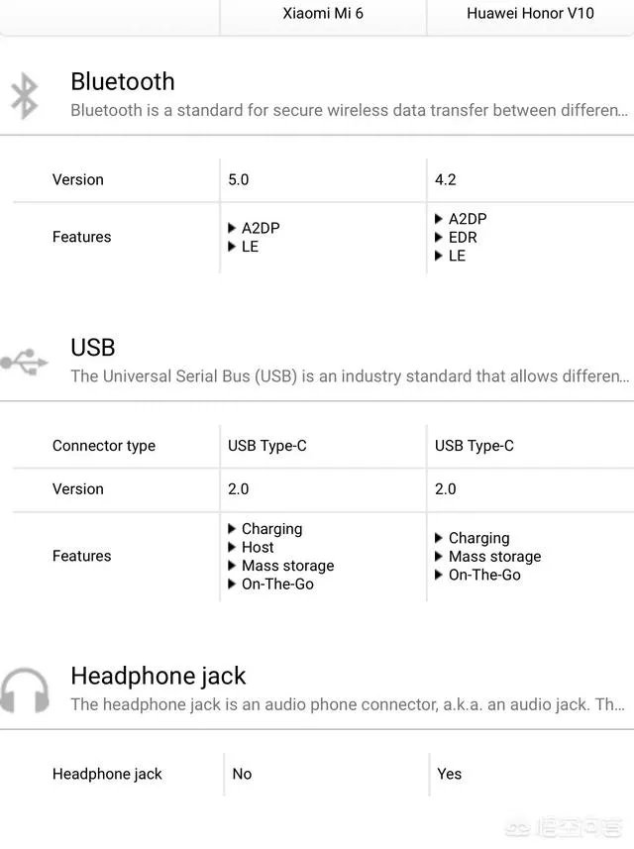
Task: Click the Xiaomi USB Type-C value
Action: click(267, 446)
